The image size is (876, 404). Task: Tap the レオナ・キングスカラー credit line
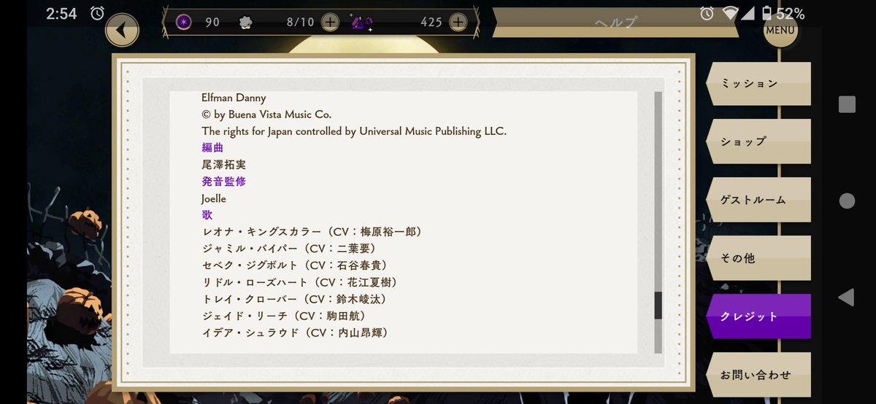[312, 232]
